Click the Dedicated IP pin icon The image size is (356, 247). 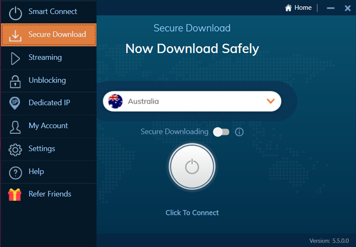[15, 104]
